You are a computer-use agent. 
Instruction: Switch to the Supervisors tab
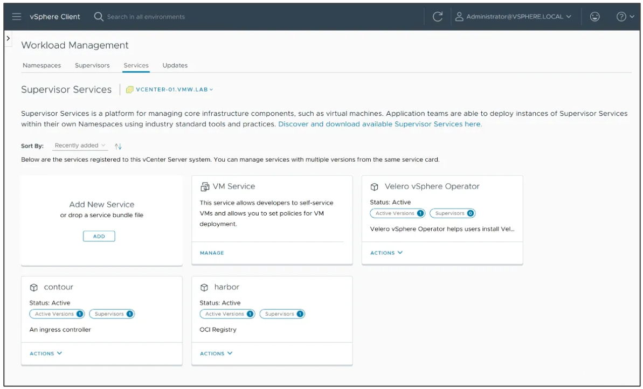click(92, 65)
